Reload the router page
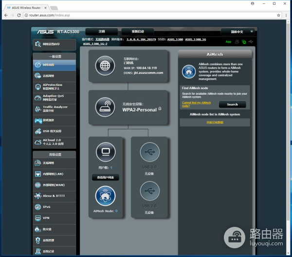The image size is (292, 257). point(18,15)
